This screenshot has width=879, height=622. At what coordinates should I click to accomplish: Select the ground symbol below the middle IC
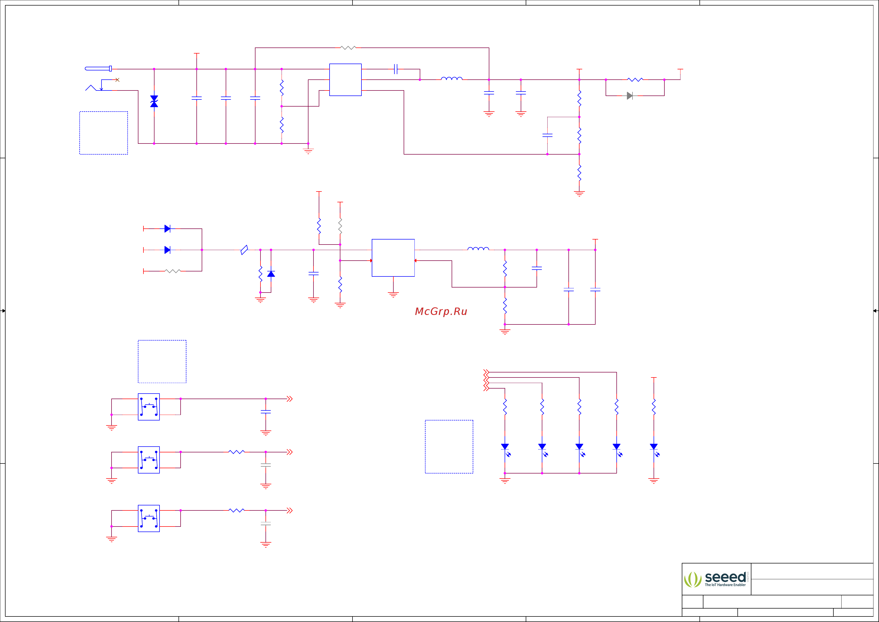[393, 295]
